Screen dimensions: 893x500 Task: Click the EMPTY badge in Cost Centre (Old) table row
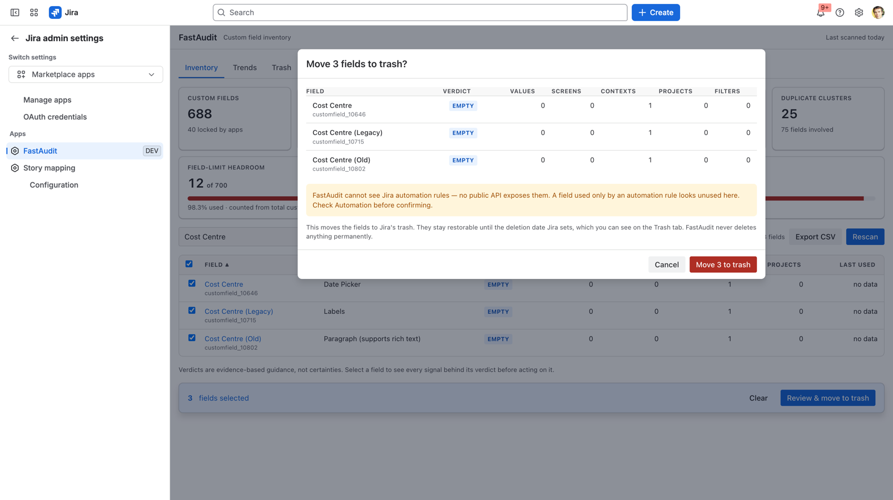tap(498, 339)
